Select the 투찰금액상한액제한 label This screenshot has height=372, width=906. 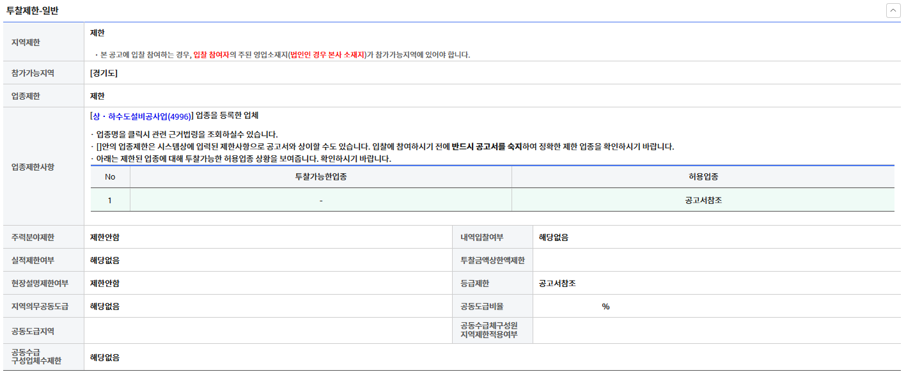492,261
